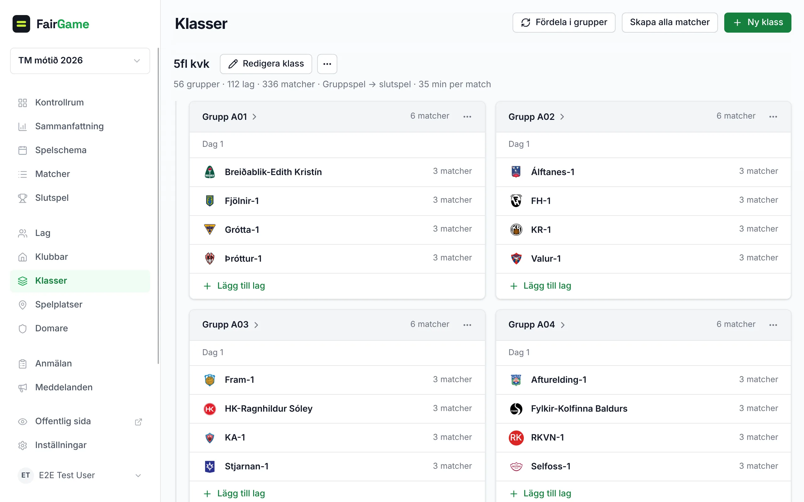
Task: Click the Lag people icon
Action: pos(23,233)
